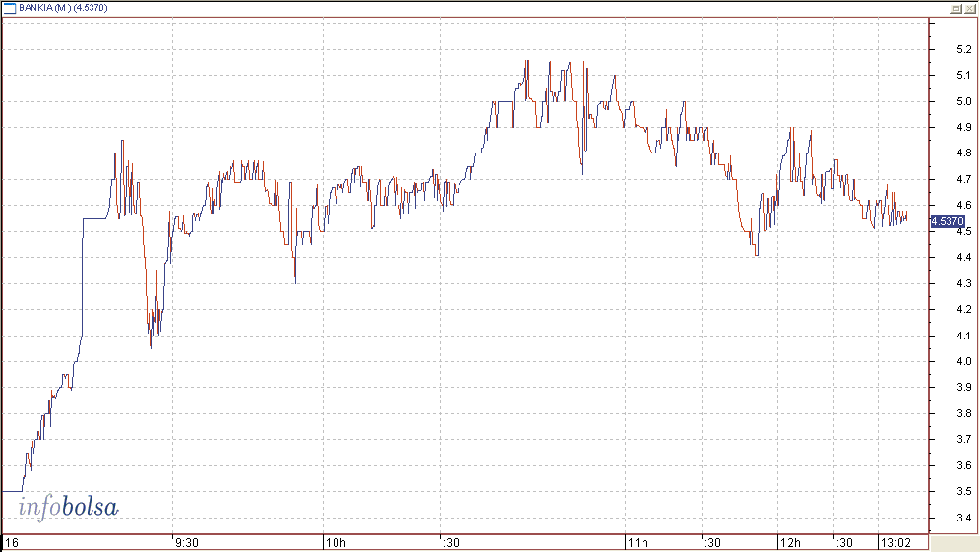Click the 4.2 price axis label
The image size is (980, 552).
tap(963, 309)
